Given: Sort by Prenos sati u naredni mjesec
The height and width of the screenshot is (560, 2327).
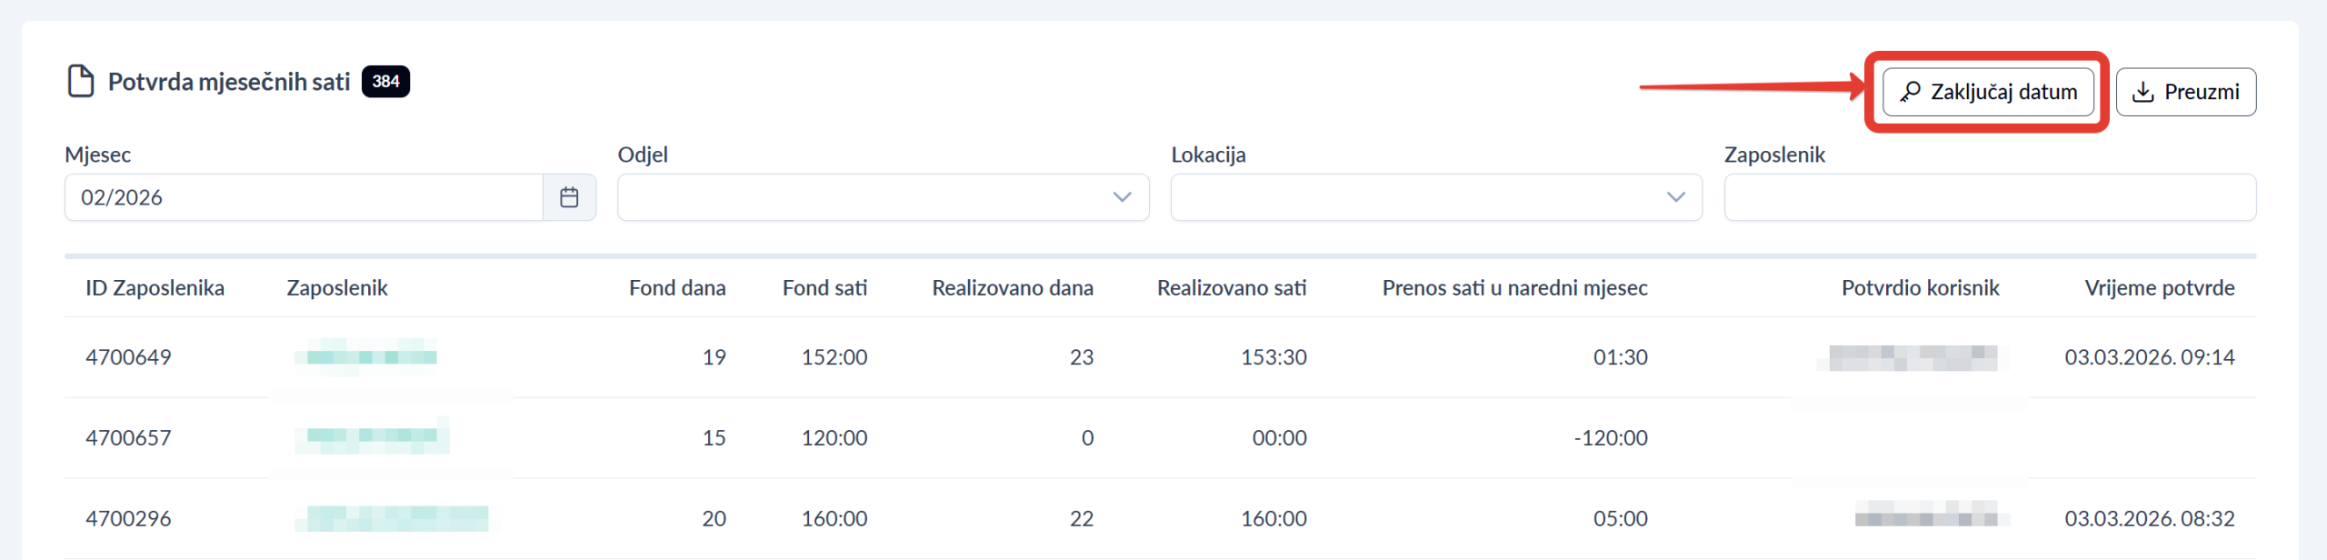Looking at the screenshot, I should (x=1514, y=288).
